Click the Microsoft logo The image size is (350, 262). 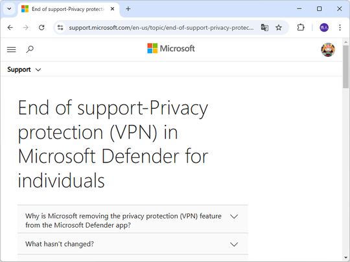pos(171,49)
